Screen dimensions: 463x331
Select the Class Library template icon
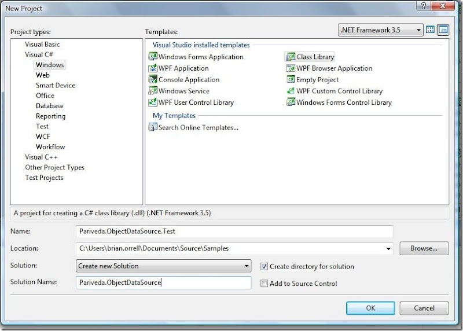291,56
